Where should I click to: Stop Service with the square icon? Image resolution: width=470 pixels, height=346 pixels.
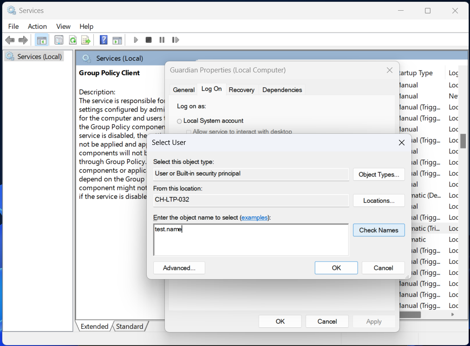coord(148,40)
